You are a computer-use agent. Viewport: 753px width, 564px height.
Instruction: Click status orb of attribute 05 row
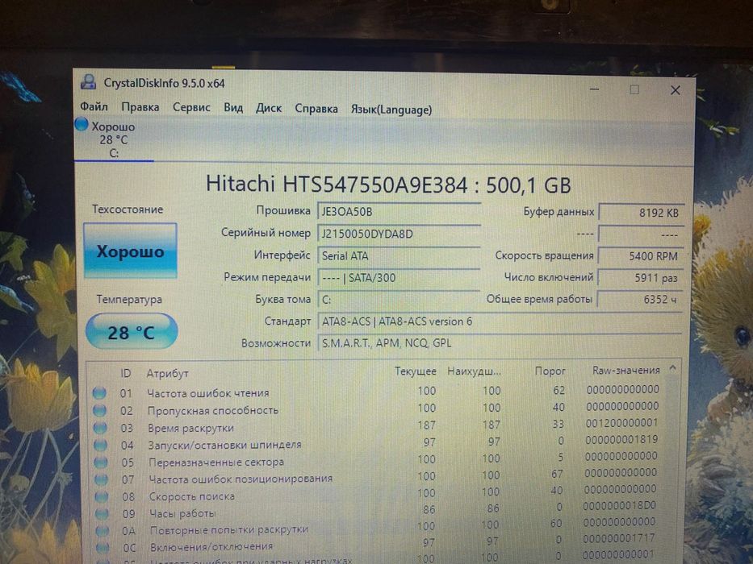[101, 462]
